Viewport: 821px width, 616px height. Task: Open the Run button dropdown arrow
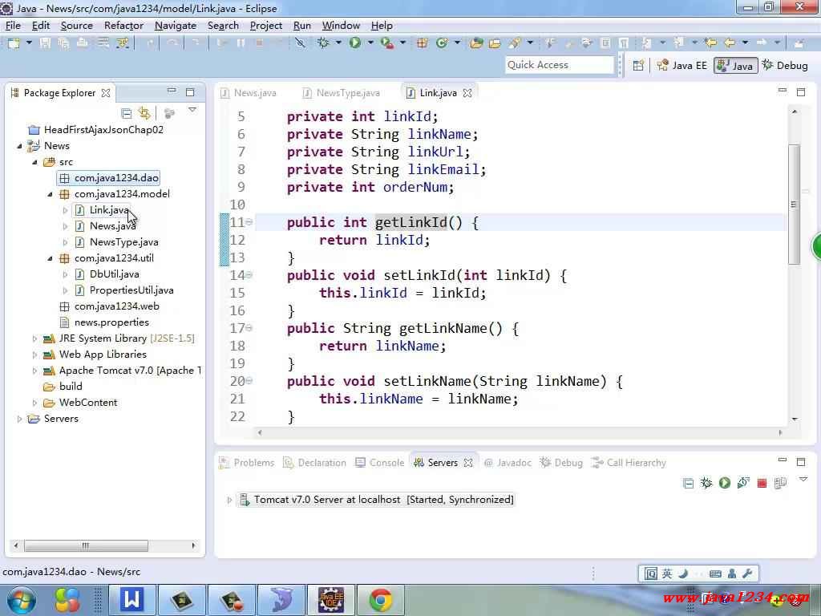(x=370, y=43)
